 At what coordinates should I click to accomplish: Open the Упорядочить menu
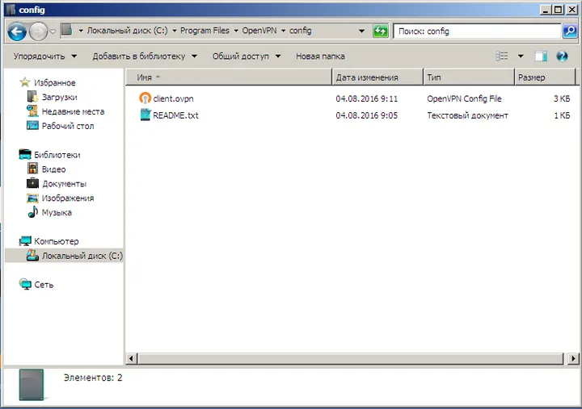coord(45,56)
